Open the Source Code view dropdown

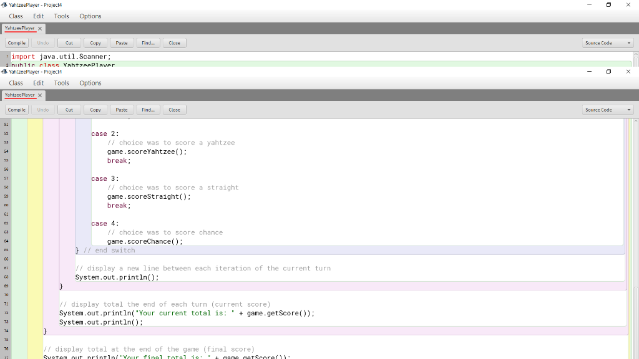pyautogui.click(x=607, y=109)
